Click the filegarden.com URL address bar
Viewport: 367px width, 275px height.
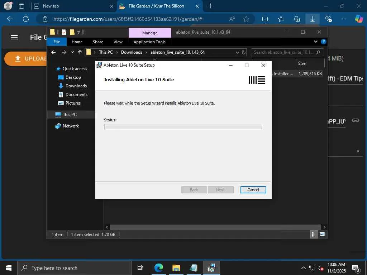click(128, 19)
